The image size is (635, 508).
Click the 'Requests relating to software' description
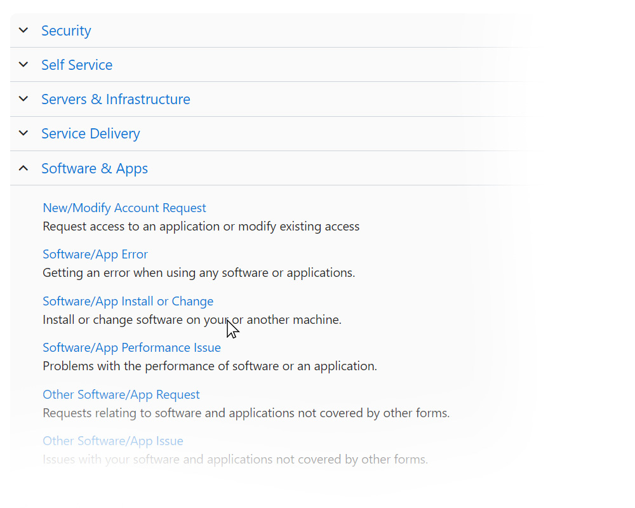click(x=246, y=413)
